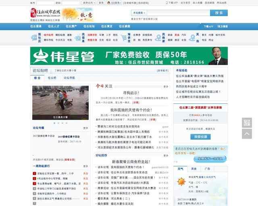The height and width of the screenshot is (206, 258).
Task: Open the first blue navigation bar item
Action: tap(36, 26)
